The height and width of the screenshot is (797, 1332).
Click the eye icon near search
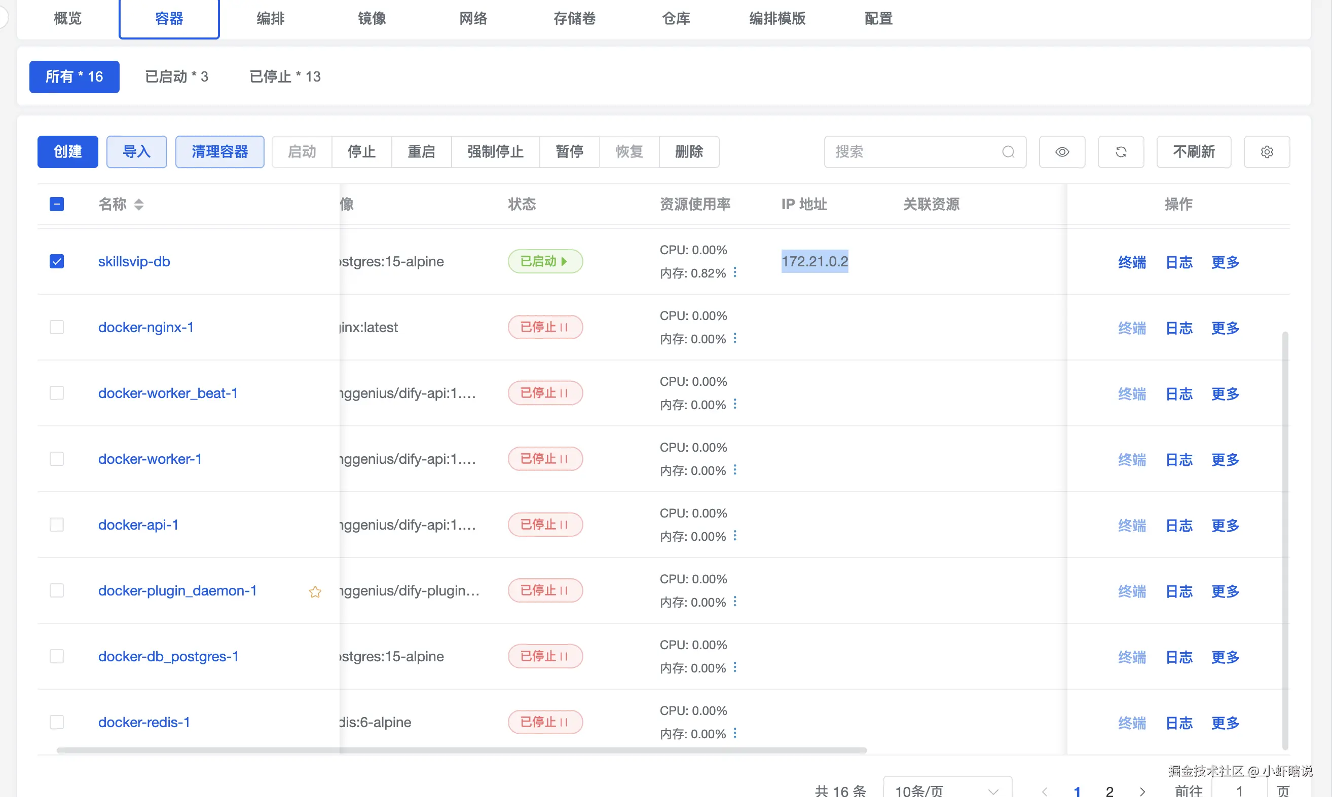(1062, 152)
